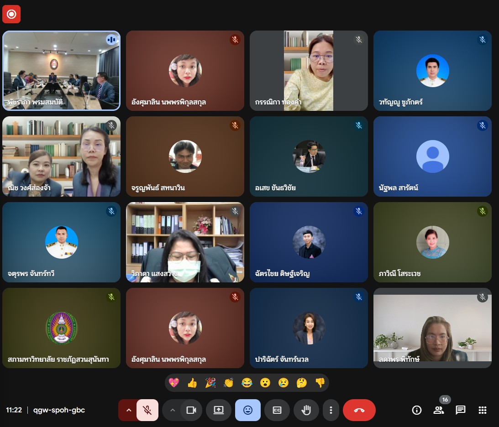This screenshot has height=427, width=499.
Task: Unmute the microphone button
Action: (147, 410)
